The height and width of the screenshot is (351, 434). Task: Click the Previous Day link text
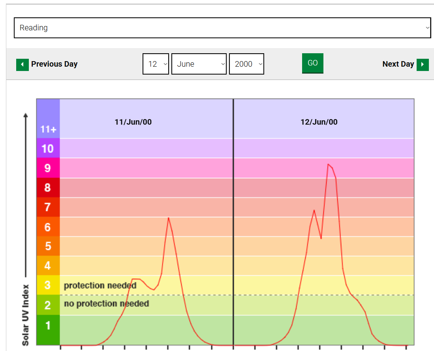click(x=54, y=64)
